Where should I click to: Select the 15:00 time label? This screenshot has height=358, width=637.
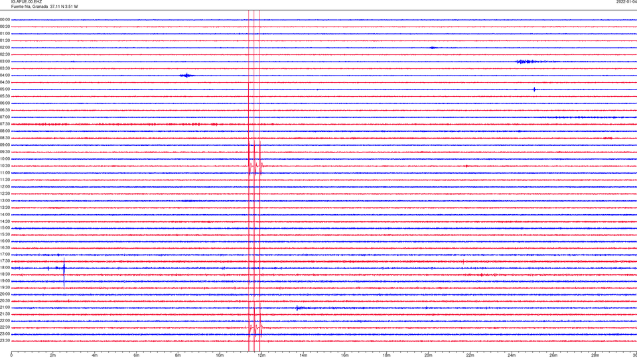tap(5, 228)
